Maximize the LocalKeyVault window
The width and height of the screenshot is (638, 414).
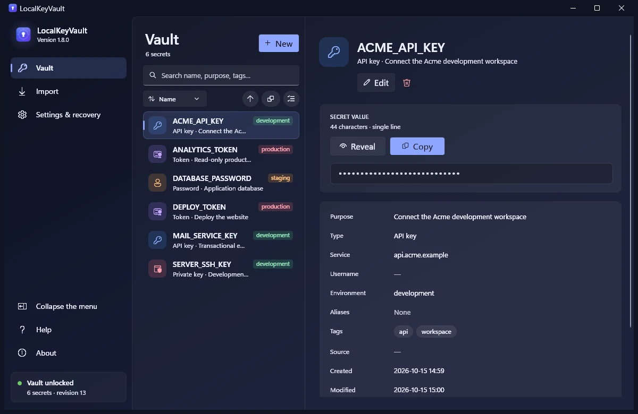coord(597,8)
